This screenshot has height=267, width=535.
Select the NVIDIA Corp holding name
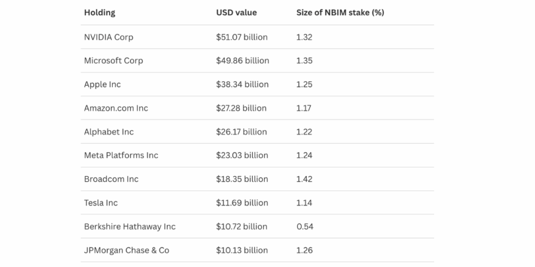(109, 37)
